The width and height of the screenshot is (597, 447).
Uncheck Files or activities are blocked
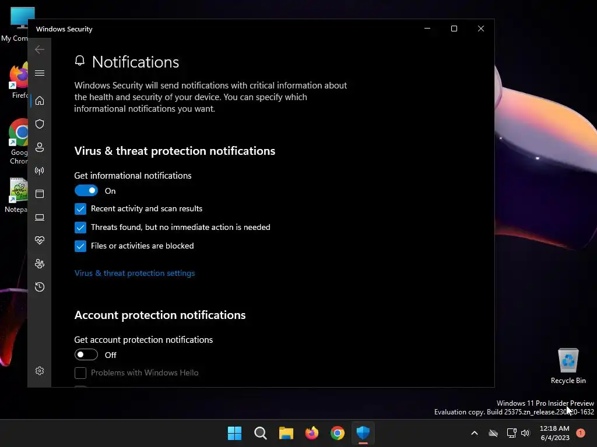80,246
